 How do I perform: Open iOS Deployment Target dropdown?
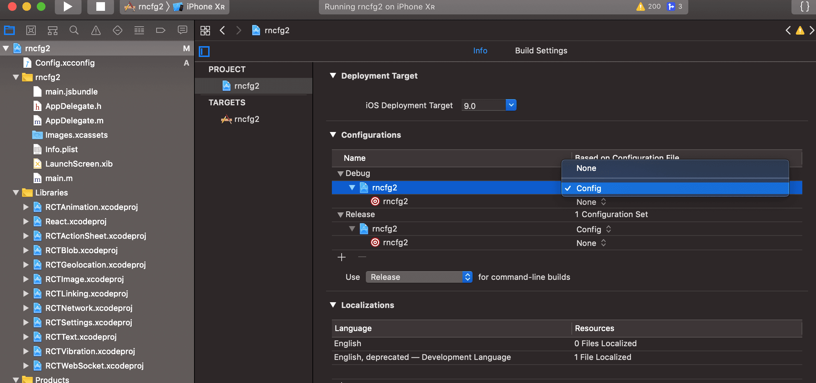click(511, 105)
